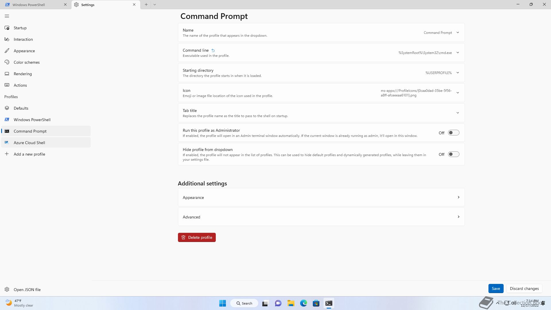This screenshot has height=310, width=551.
Task: Click the Windows PowerShell profile icon
Action: point(7,120)
